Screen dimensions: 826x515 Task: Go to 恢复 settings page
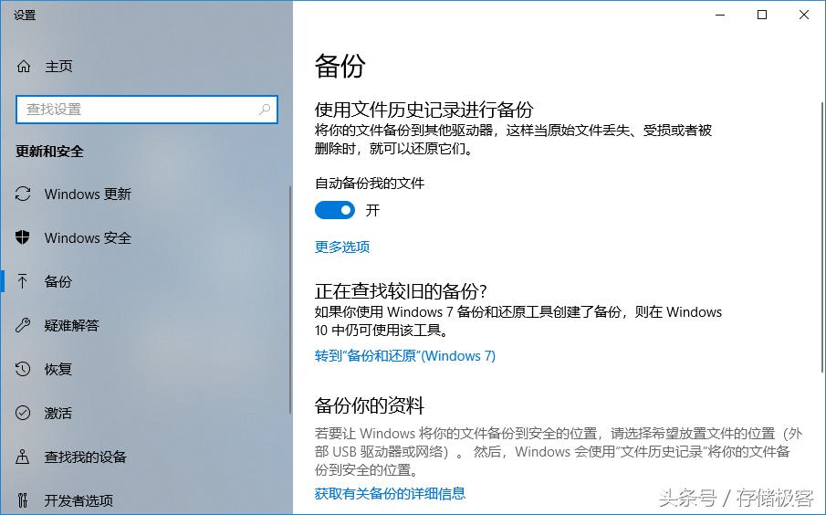click(58, 369)
